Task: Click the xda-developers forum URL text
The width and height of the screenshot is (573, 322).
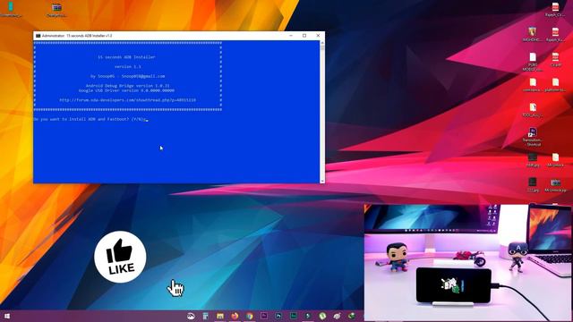Action: (x=127, y=99)
